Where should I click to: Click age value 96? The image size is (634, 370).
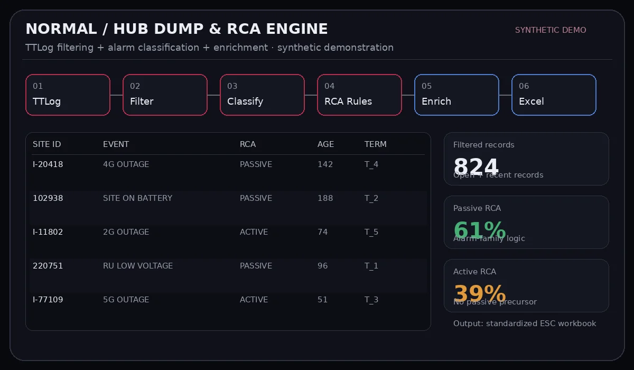(322, 266)
